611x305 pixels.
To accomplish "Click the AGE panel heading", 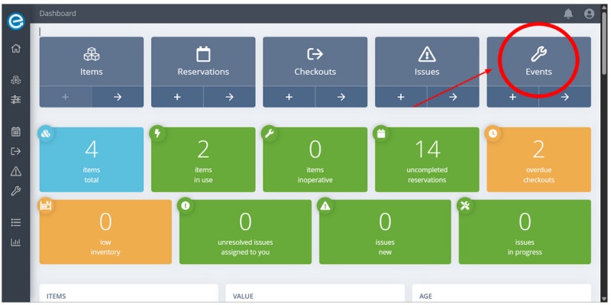I will [425, 297].
